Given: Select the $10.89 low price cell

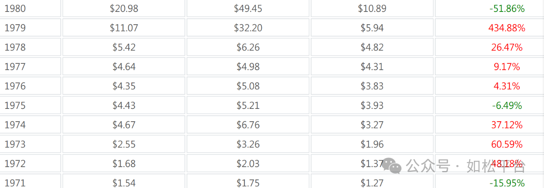Looking at the screenshot, I should click(372, 9).
